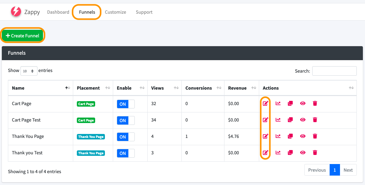Go to the Customize menu item
Screen dimensions: 365x185
coord(115,12)
